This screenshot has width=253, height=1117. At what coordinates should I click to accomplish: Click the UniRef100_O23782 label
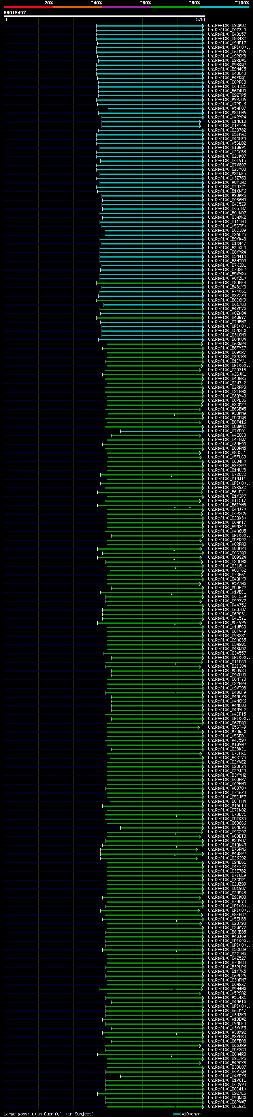click(x=227, y=130)
